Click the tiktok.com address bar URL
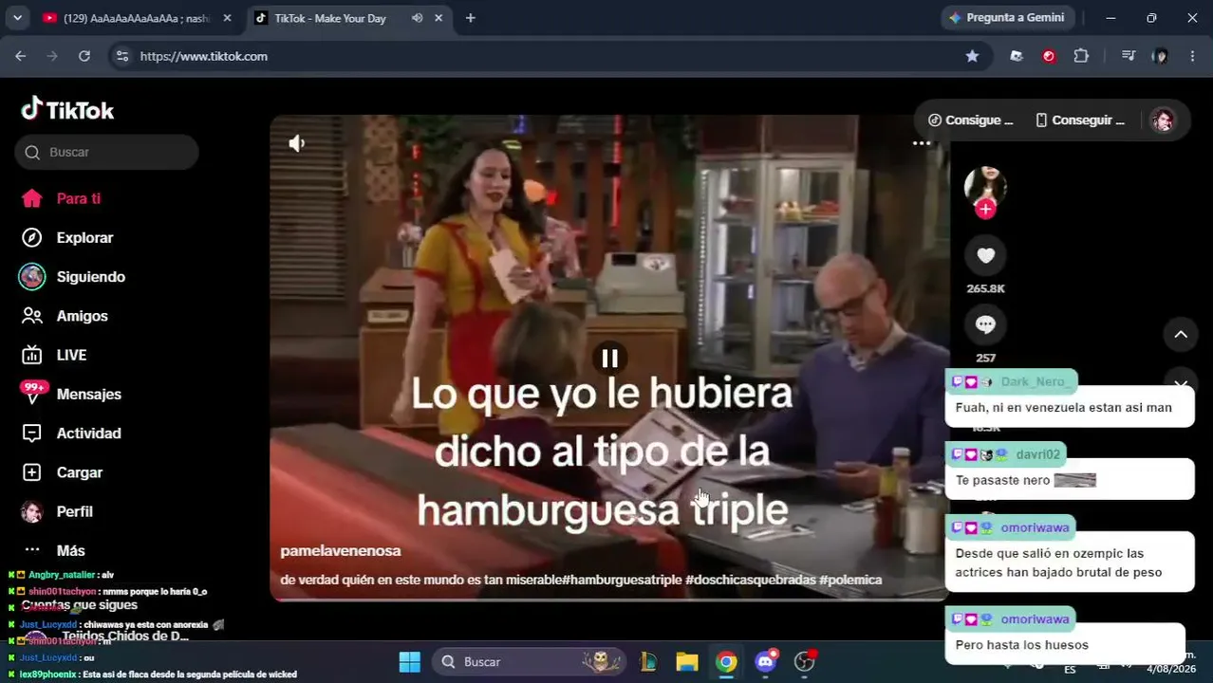 pos(203,56)
